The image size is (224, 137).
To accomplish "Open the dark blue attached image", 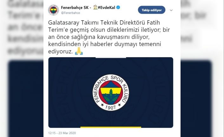I will [x=111, y=92].
